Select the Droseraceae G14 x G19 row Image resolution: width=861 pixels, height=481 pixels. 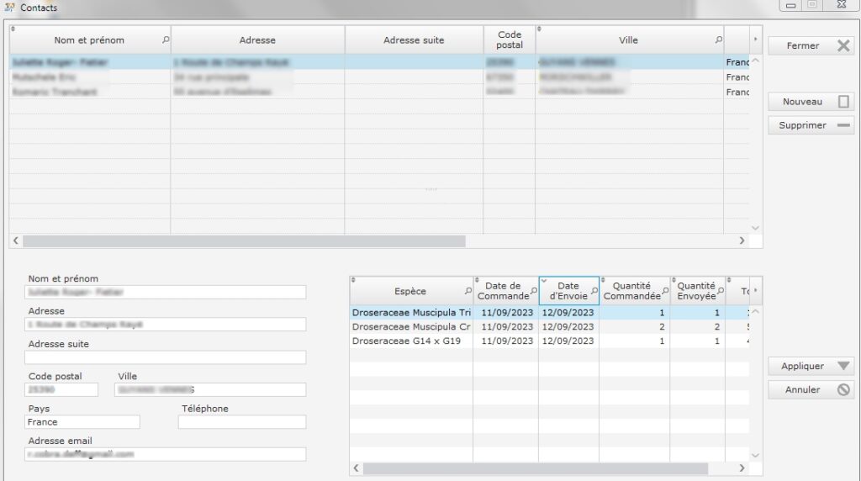549,341
